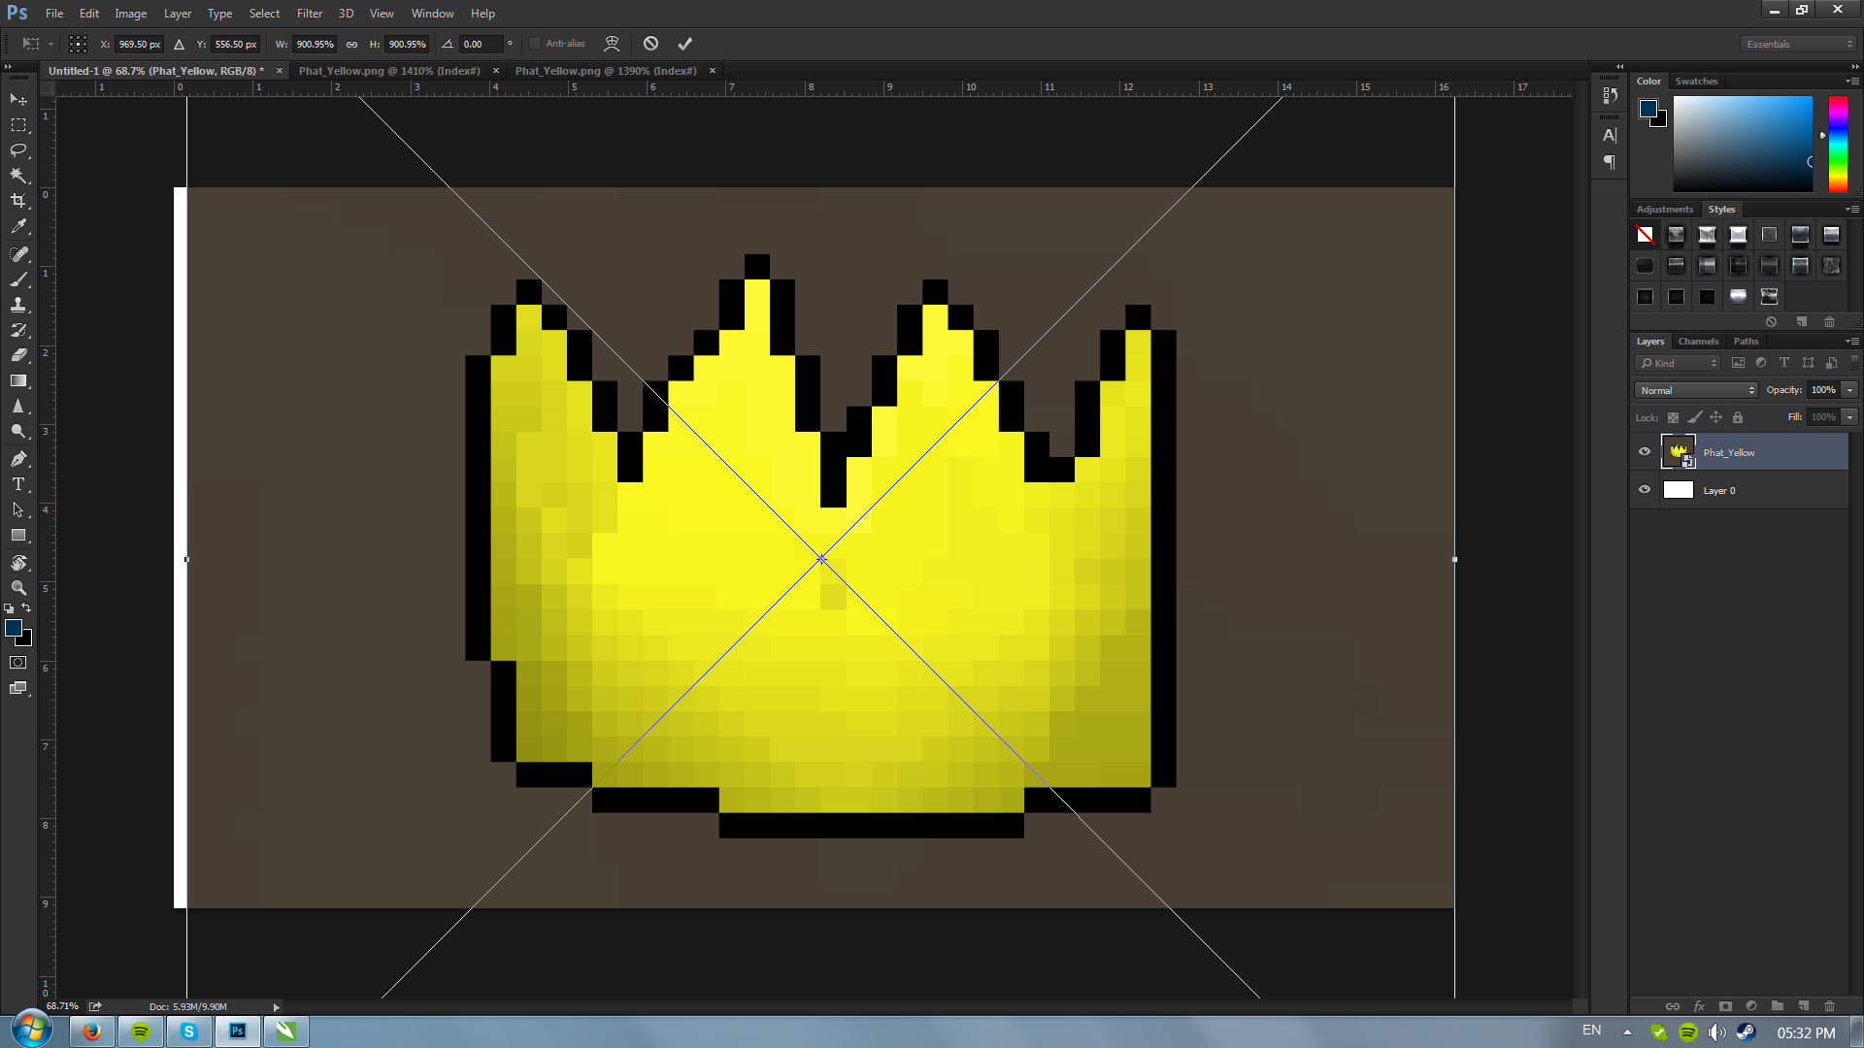The width and height of the screenshot is (1864, 1048).
Task: Select the Horizontal Type tool
Action: [17, 483]
